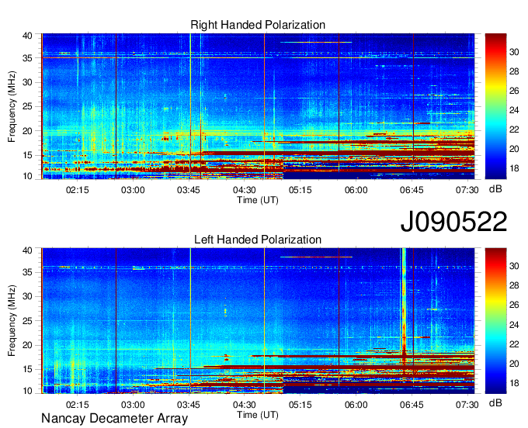Click the 28 value on Right Handed color bar
This screenshot has height=428, width=528.
514,71
